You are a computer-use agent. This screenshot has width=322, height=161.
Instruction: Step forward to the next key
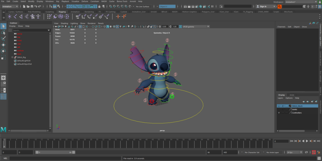tap(311, 141)
